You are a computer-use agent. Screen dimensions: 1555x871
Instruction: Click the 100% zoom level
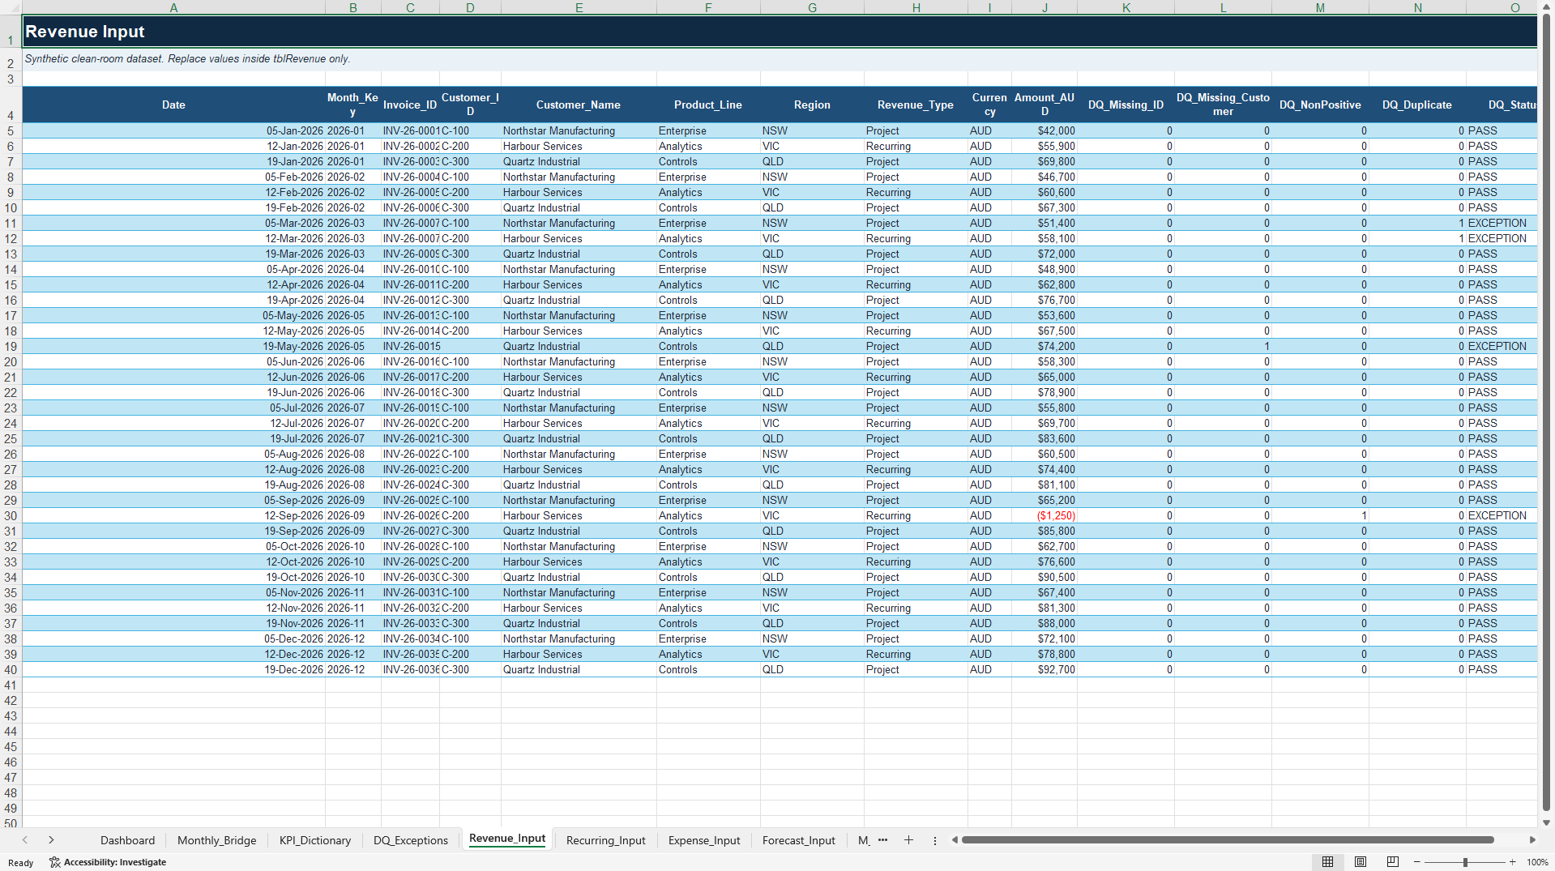coord(1537,862)
